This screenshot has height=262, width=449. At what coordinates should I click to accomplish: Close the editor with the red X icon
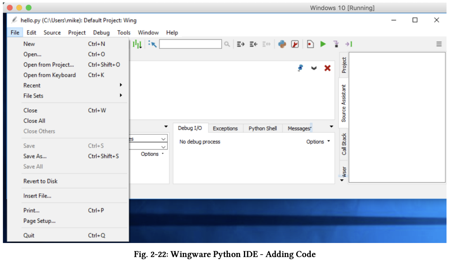[x=327, y=68]
